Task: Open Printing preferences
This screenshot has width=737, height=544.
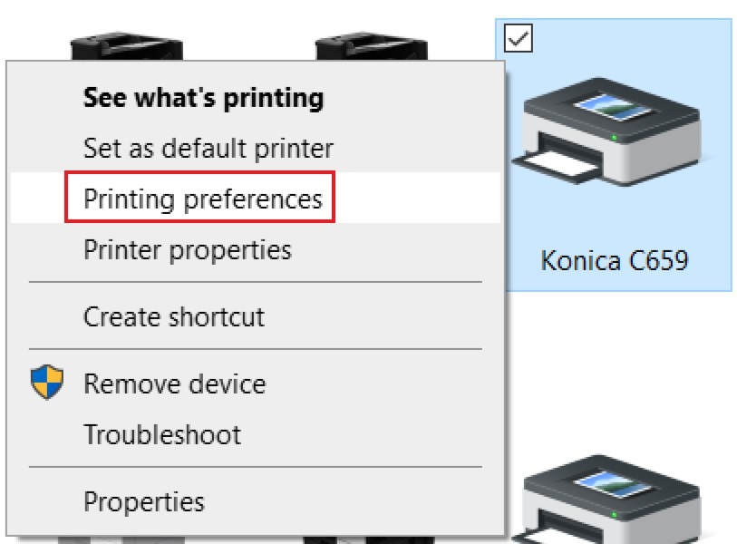Action: click(202, 199)
